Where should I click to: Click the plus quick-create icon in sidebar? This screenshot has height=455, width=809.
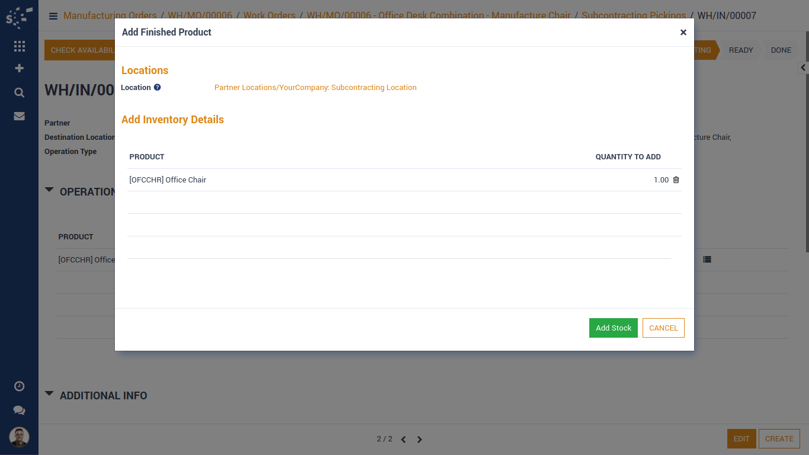[x=19, y=68]
